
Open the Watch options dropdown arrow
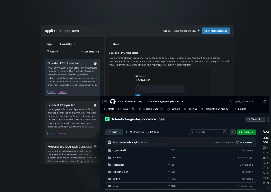click(263, 119)
